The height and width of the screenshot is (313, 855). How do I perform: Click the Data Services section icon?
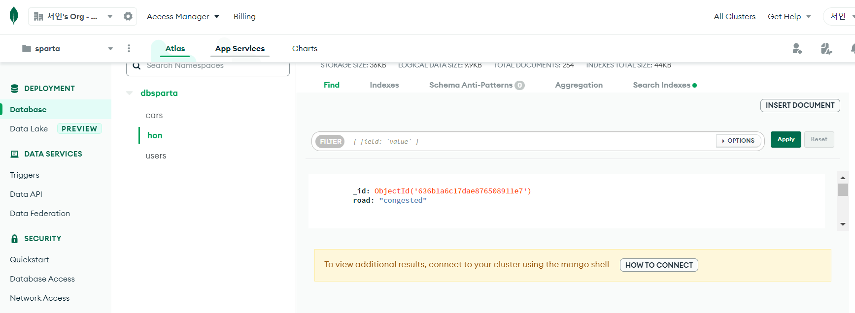click(15, 154)
